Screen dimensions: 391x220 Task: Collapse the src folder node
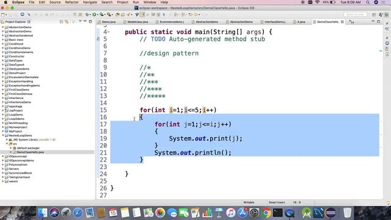click(x=7, y=144)
